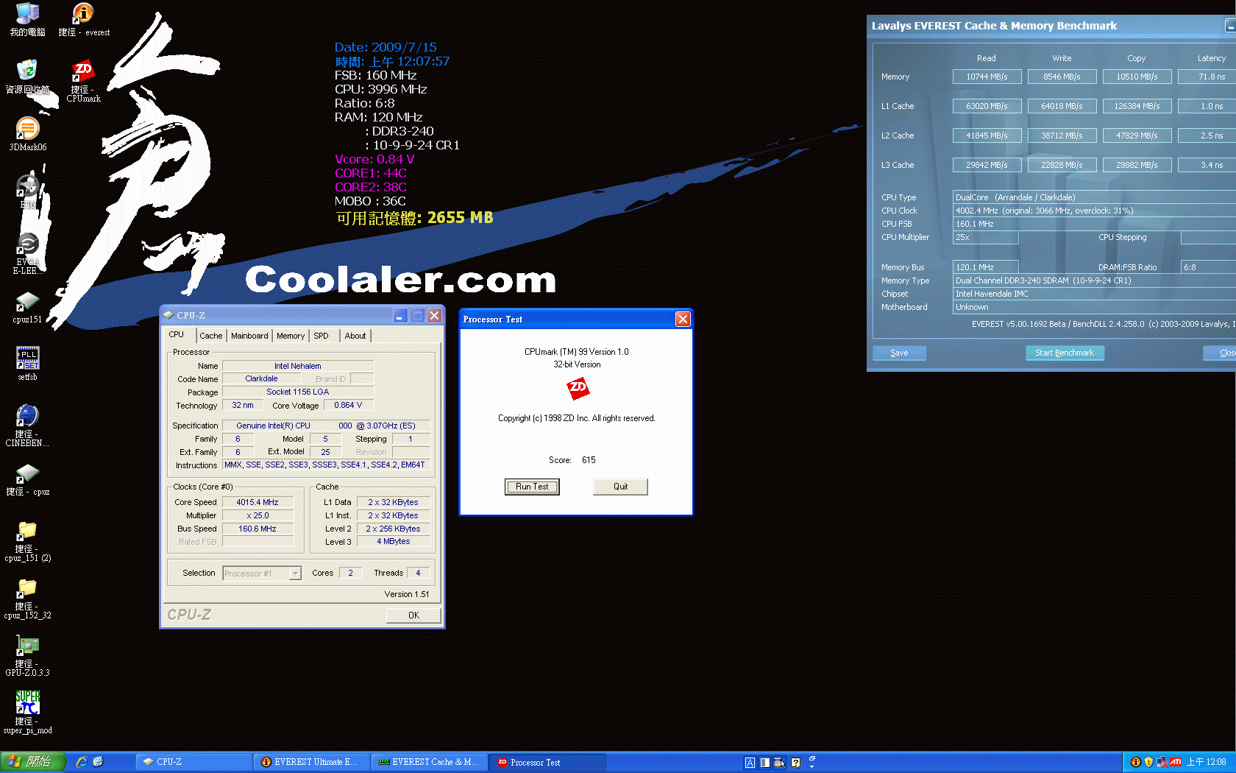Click the Threads value 4 in CPU-Z
Image resolution: width=1236 pixels, height=773 pixels.
tap(418, 573)
